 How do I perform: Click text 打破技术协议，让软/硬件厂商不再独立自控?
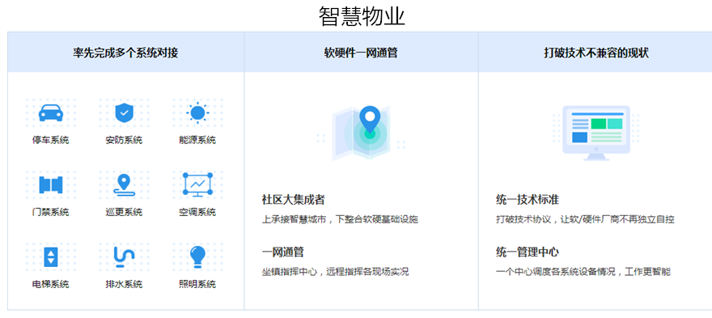click(585, 219)
